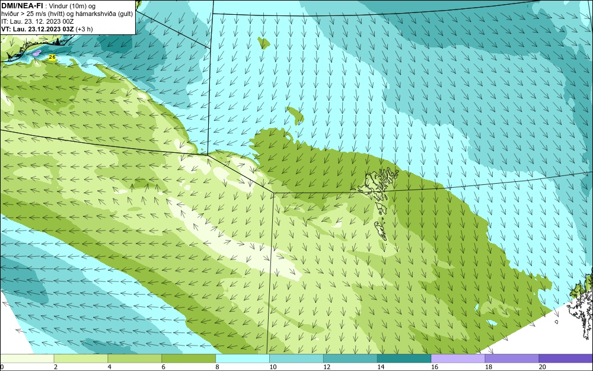Select the 6–8 m/s green legend swatch
The height and width of the screenshot is (371, 593).
189,358
